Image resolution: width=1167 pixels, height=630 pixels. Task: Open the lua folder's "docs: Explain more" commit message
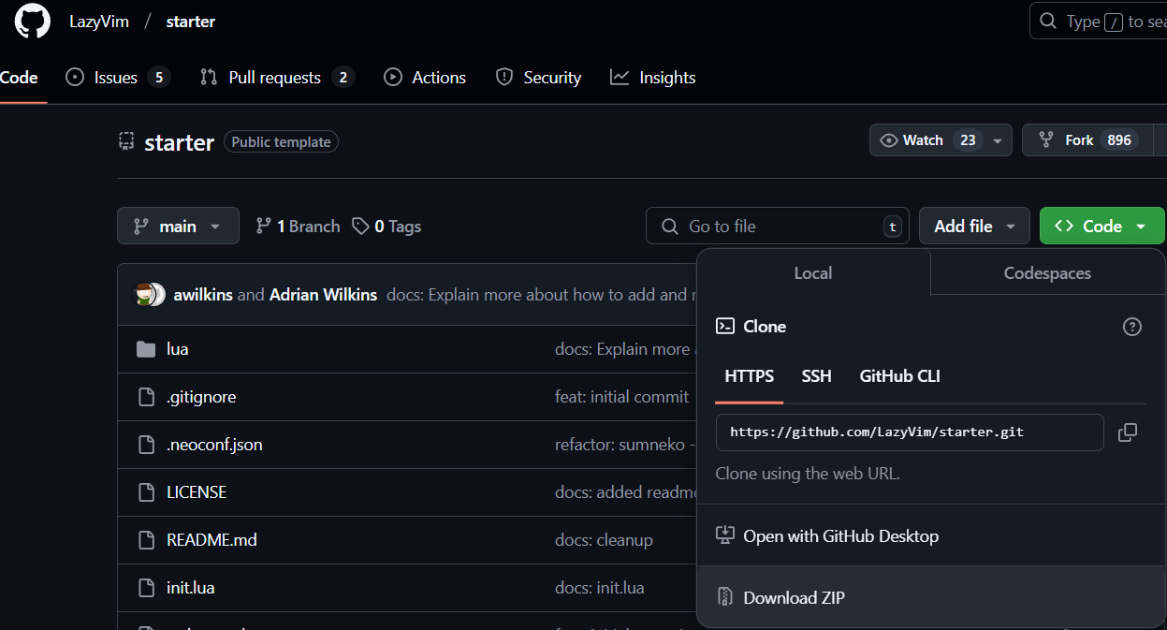click(625, 349)
